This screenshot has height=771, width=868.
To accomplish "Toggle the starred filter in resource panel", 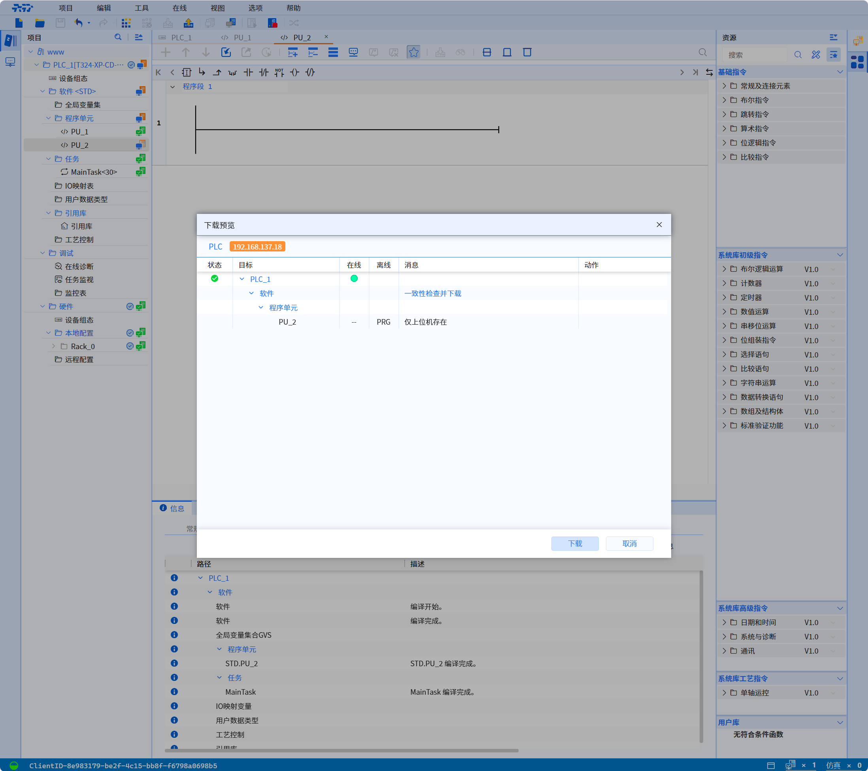I will 834,55.
